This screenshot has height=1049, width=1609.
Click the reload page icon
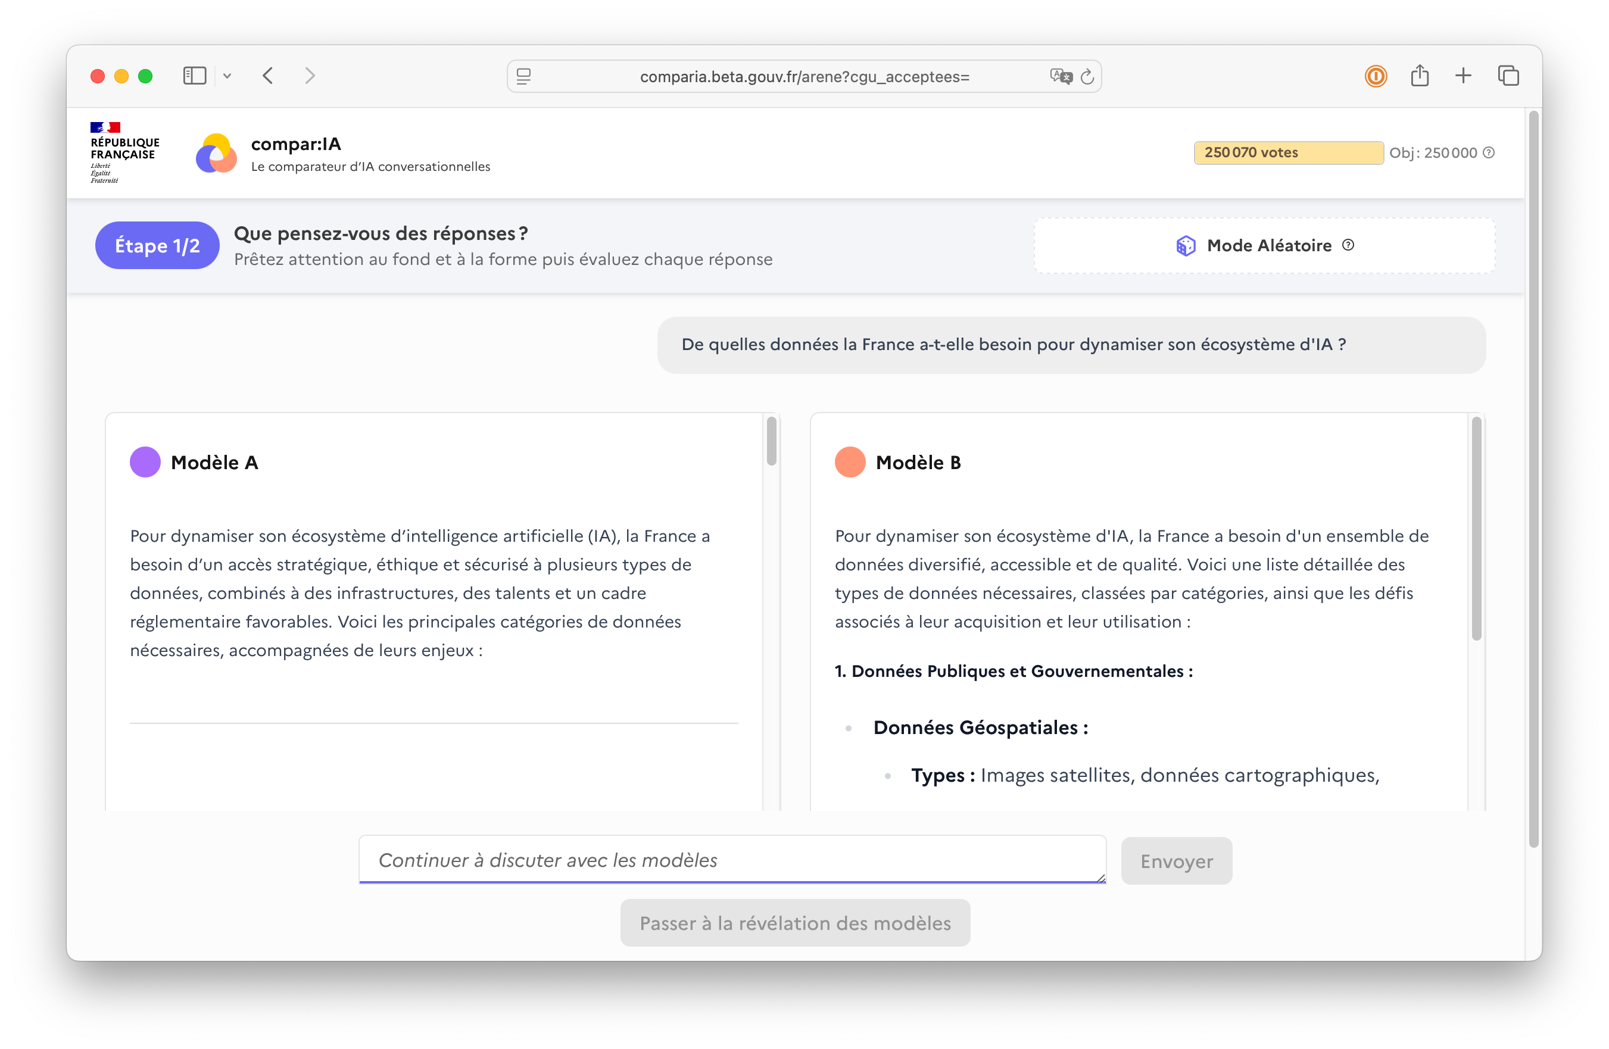(1087, 77)
